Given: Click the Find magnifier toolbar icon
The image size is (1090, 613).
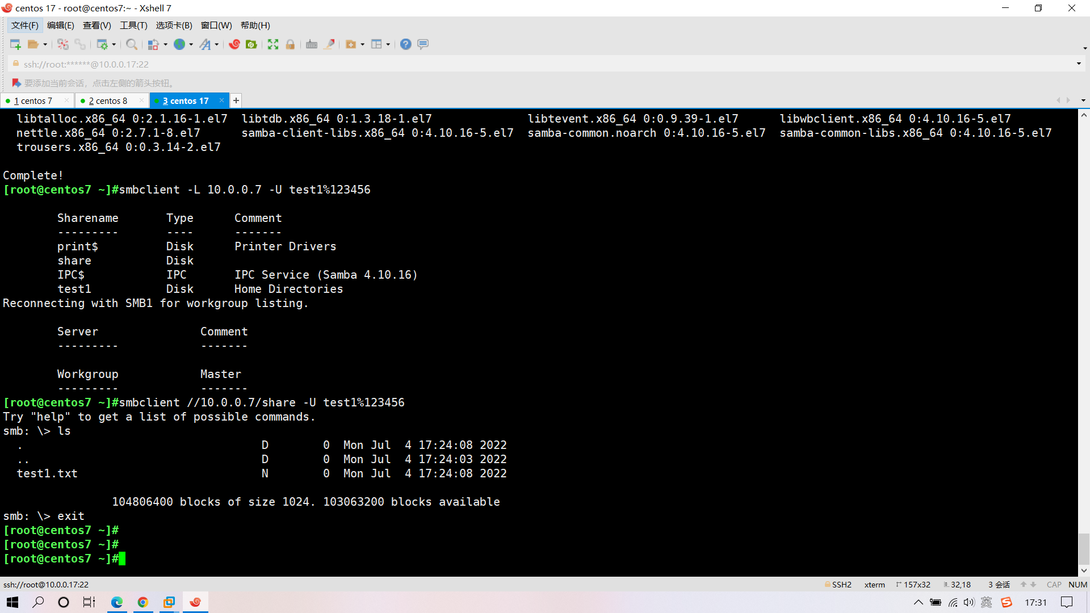Looking at the screenshot, I should 131,44.
